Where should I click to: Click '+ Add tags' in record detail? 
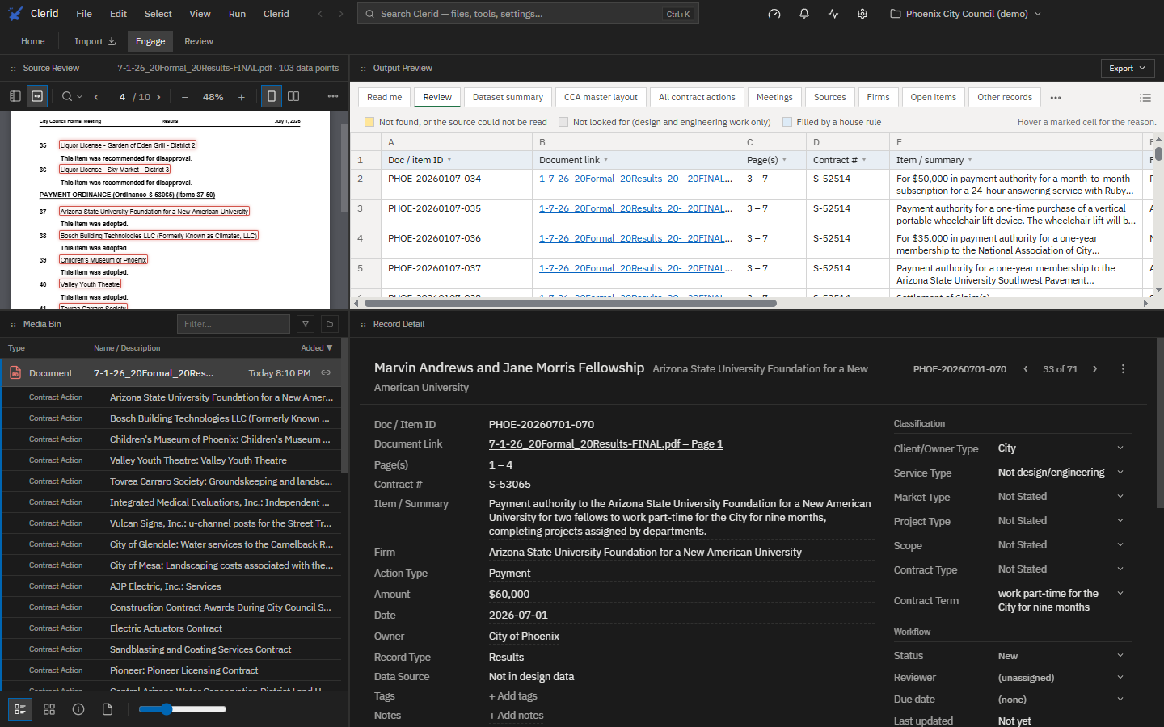[513, 696]
